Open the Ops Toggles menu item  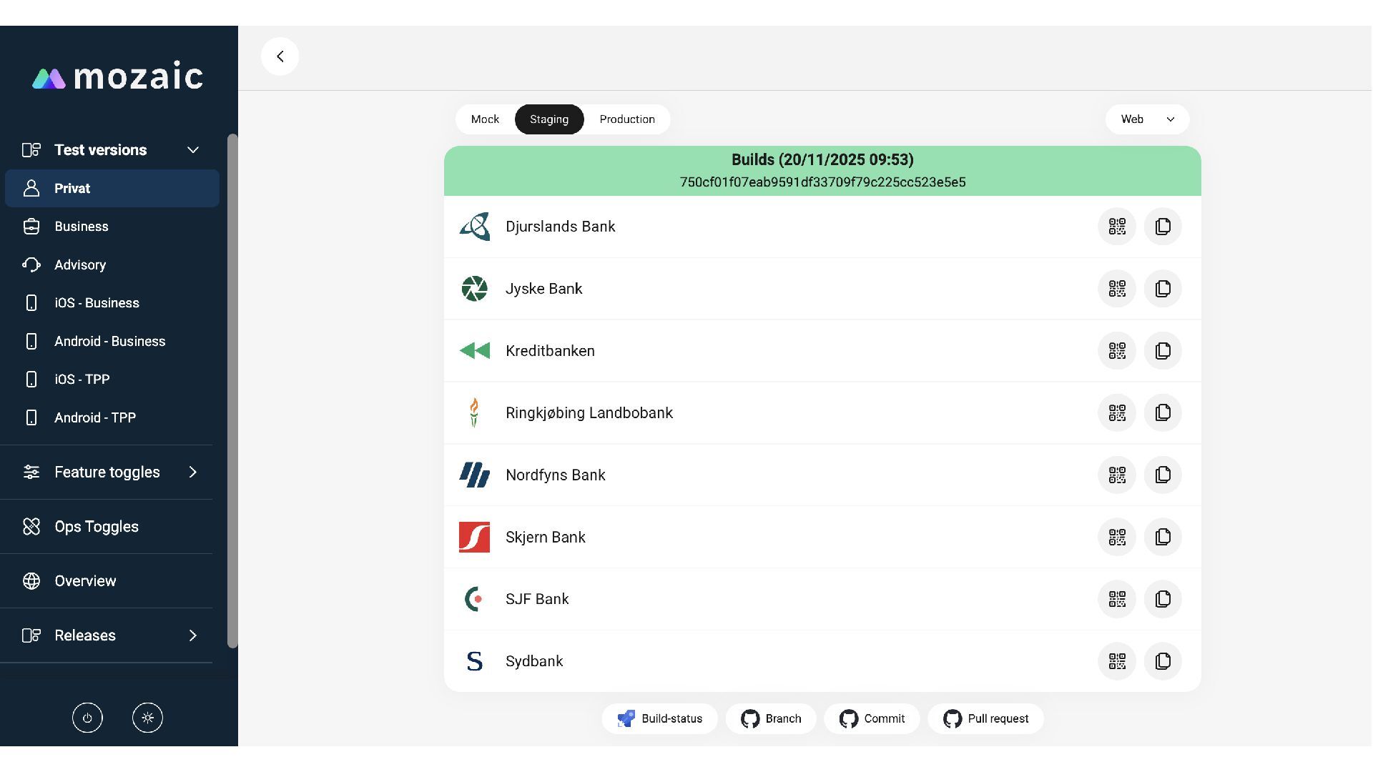tap(97, 527)
